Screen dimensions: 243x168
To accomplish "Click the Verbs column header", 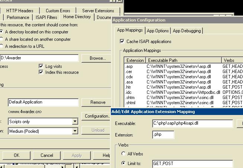I will [x=232, y=60].
